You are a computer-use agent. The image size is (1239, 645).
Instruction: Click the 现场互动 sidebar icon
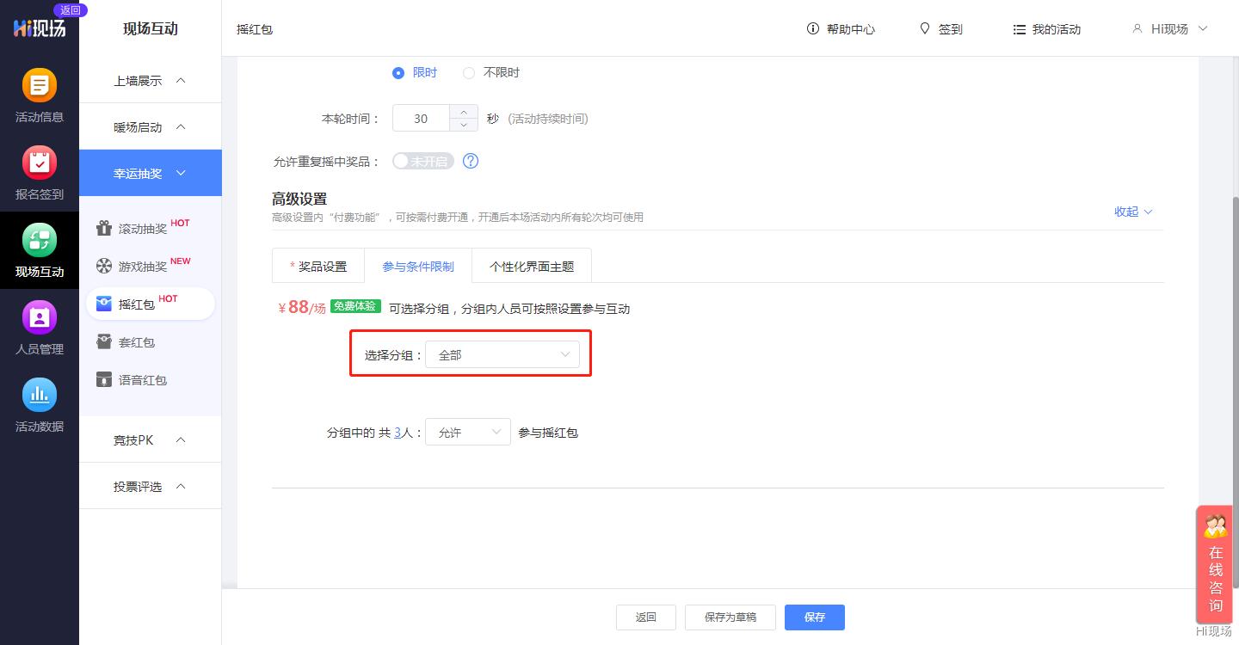[40, 249]
